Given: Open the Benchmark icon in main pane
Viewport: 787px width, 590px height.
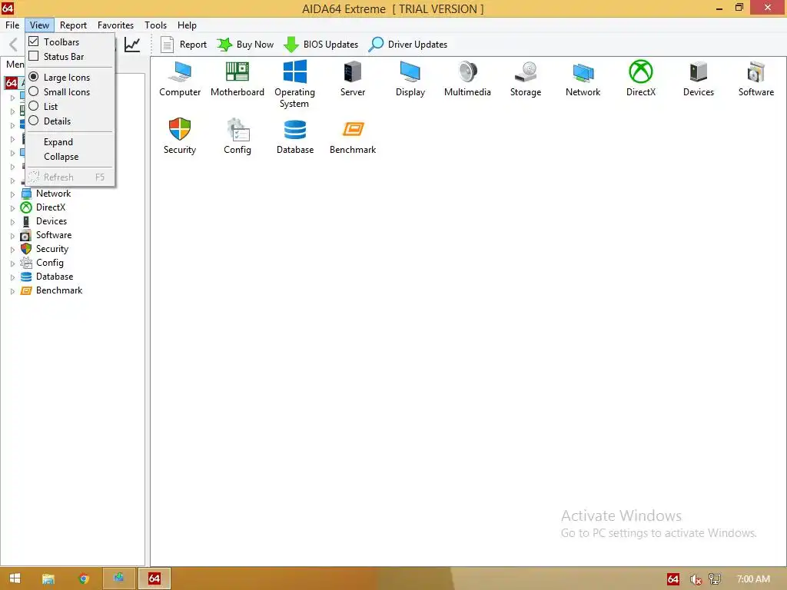Looking at the screenshot, I should coord(352,136).
